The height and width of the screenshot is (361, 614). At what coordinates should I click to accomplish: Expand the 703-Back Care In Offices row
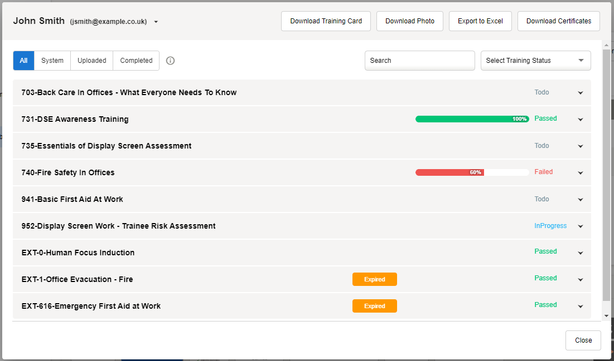click(580, 93)
